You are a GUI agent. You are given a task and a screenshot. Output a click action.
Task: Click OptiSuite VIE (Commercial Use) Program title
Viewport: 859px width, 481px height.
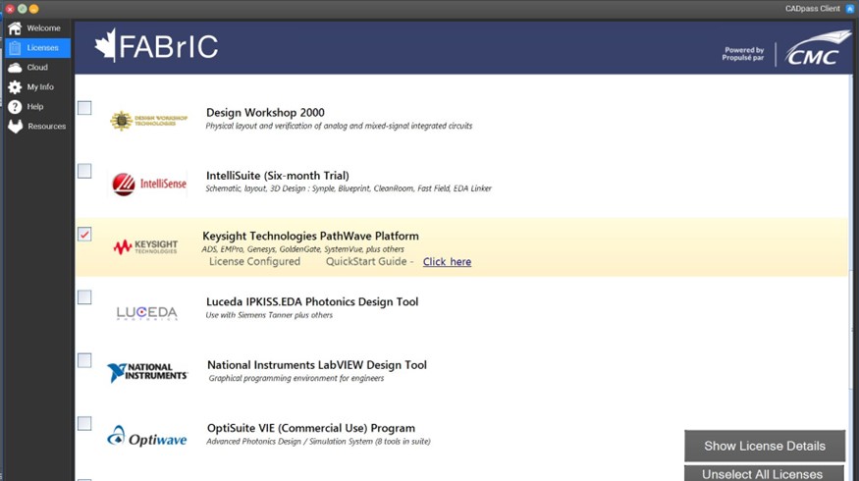311,428
